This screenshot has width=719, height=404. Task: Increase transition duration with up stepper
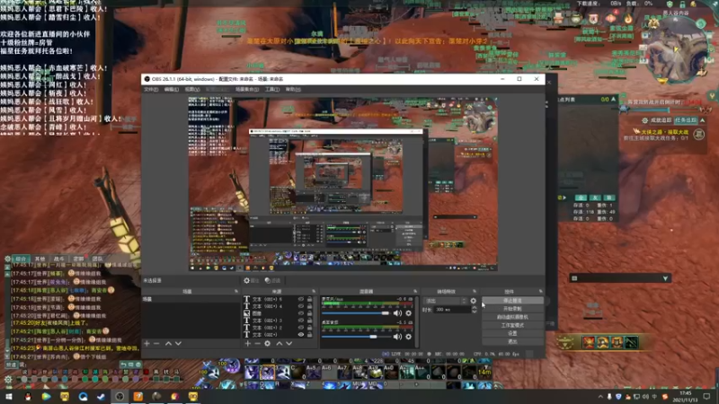pyautogui.click(x=475, y=308)
